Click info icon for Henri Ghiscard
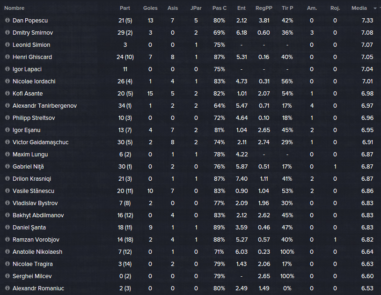This screenshot has width=381, height=295. (7, 57)
